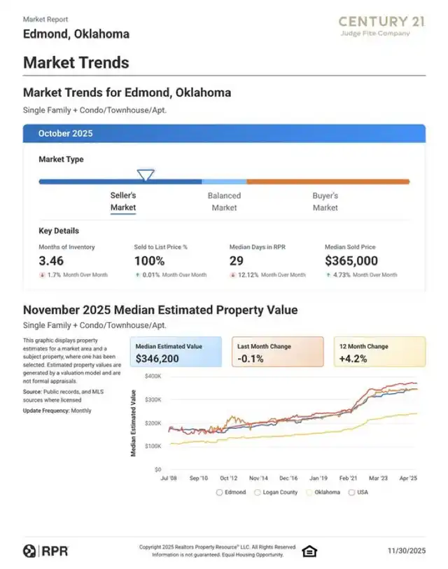Click the Sold to List Price up arrow

(137, 275)
